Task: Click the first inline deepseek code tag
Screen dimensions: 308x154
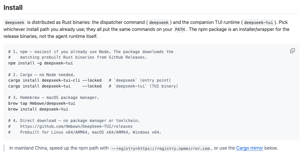Action: (x=15, y=22)
